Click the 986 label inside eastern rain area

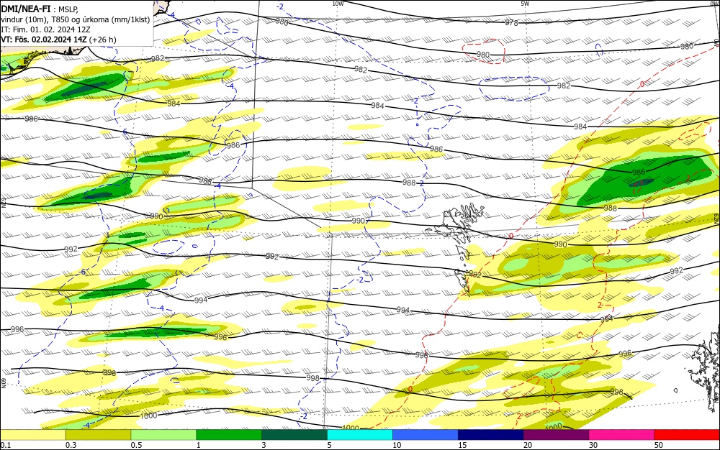(x=639, y=173)
